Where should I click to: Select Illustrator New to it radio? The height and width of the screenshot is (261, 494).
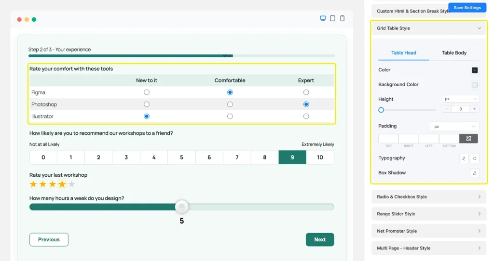click(147, 117)
